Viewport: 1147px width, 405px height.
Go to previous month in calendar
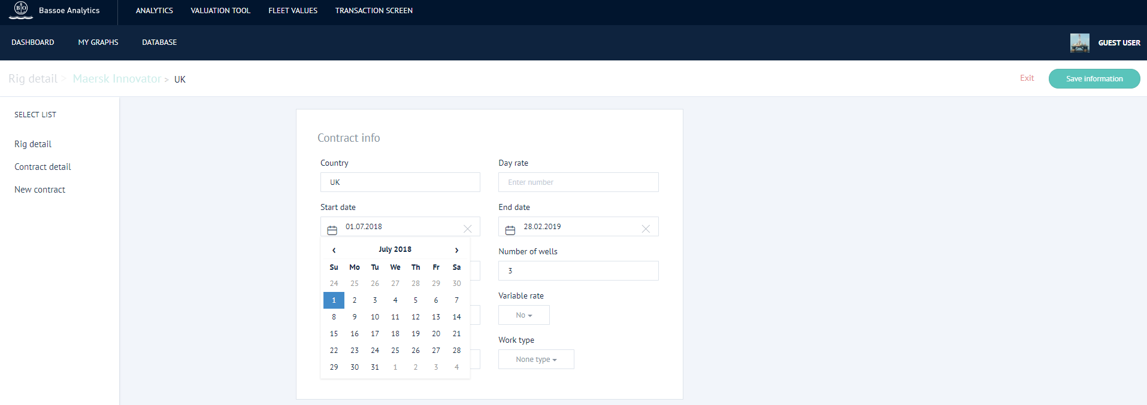[x=334, y=250]
